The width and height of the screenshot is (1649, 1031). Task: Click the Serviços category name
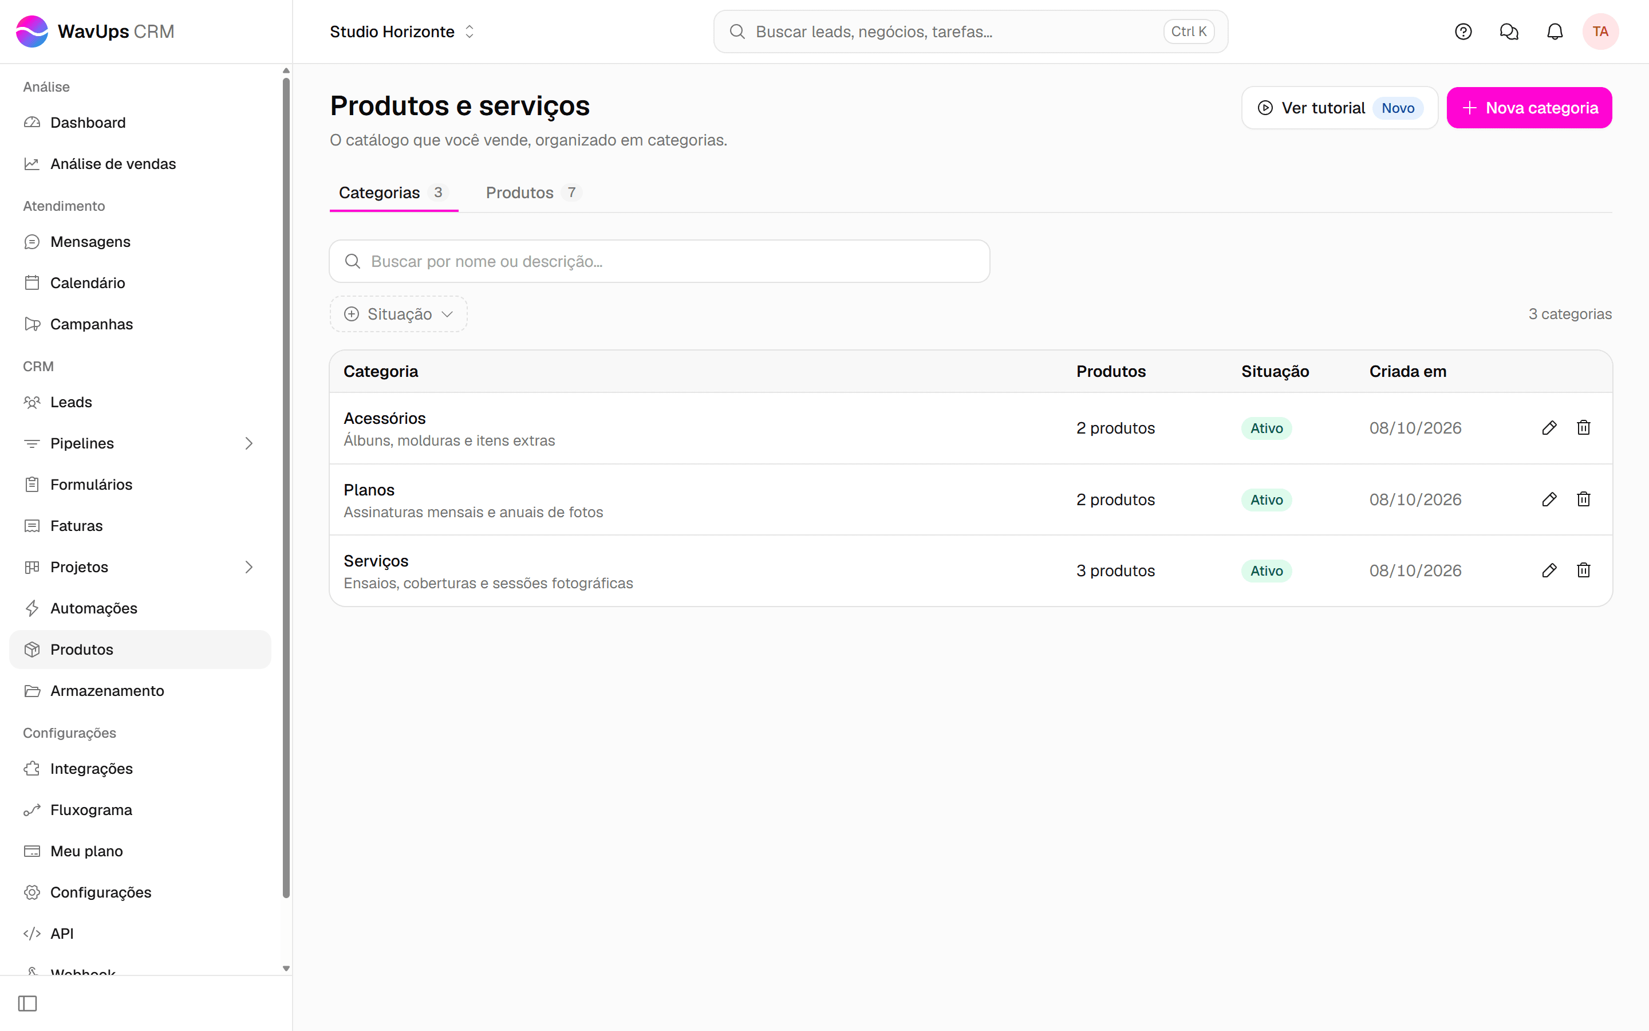(x=376, y=561)
